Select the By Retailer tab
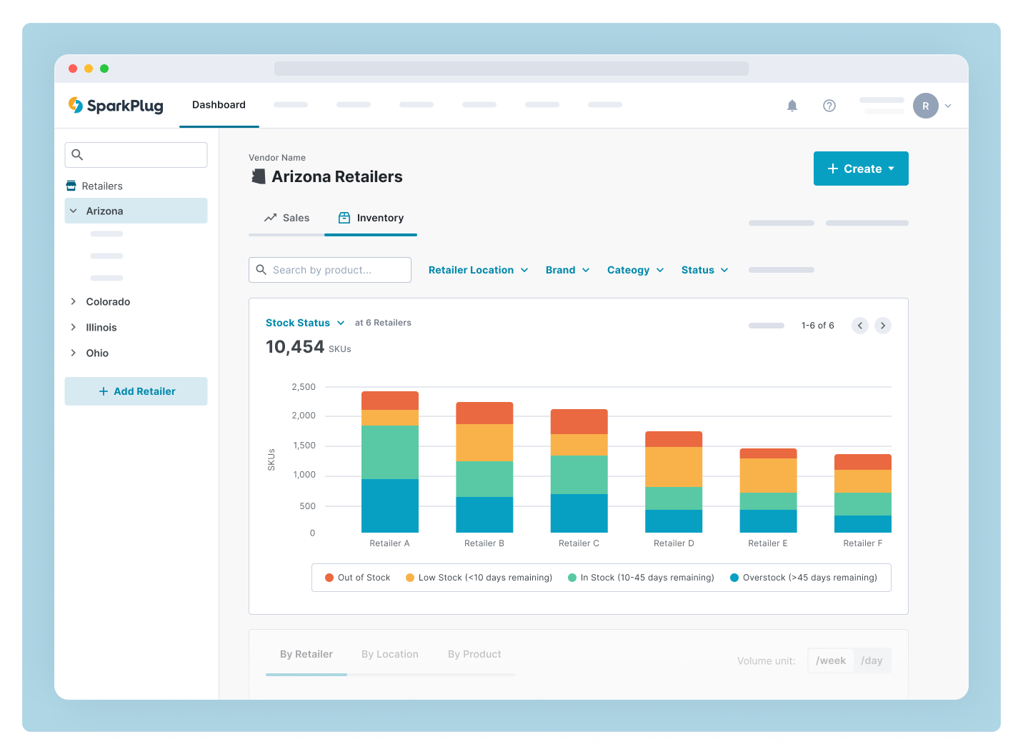1023x754 pixels. [x=306, y=654]
